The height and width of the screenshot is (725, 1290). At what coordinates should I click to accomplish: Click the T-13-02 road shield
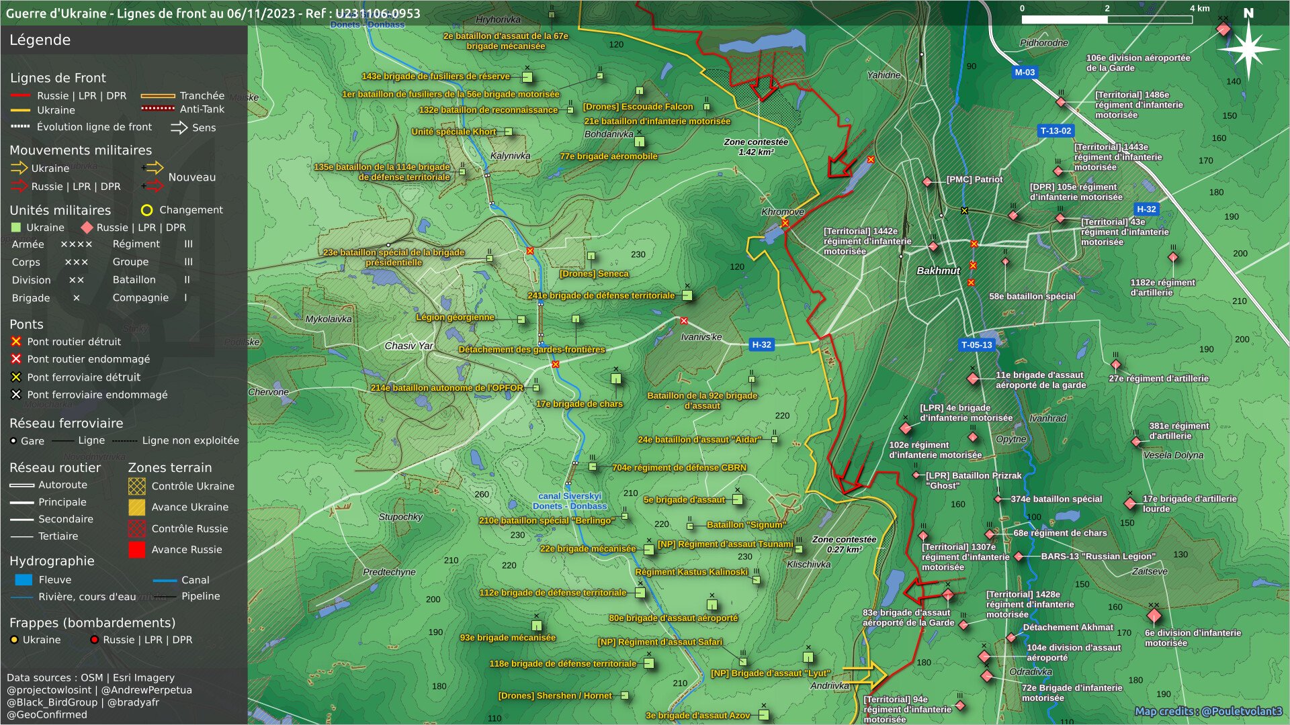point(1056,131)
